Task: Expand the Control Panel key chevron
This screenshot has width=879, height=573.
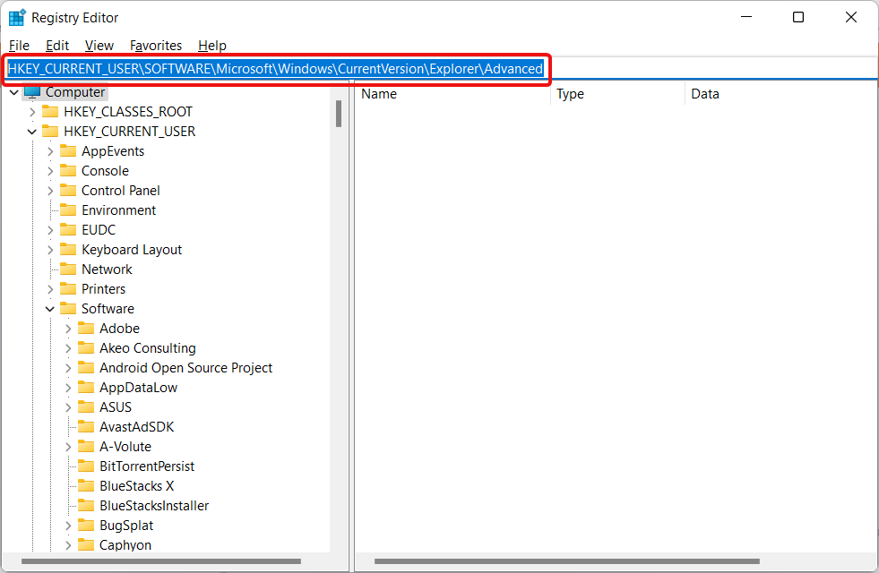Action: click(50, 191)
